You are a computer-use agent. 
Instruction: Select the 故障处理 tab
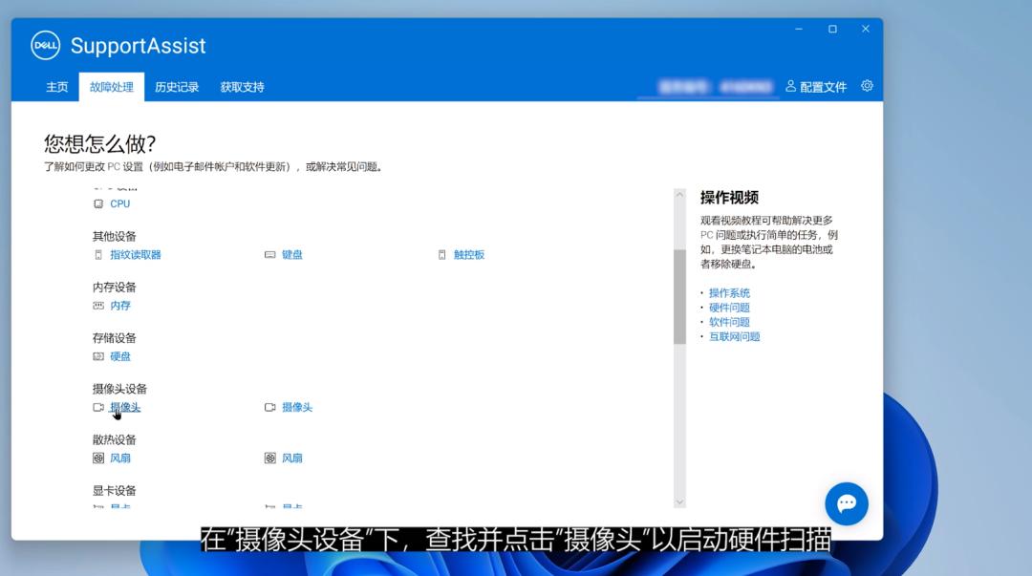point(112,86)
